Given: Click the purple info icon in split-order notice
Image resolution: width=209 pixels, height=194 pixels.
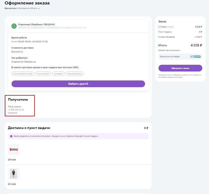Looking at the screenshot, I should (x=11, y=136).
